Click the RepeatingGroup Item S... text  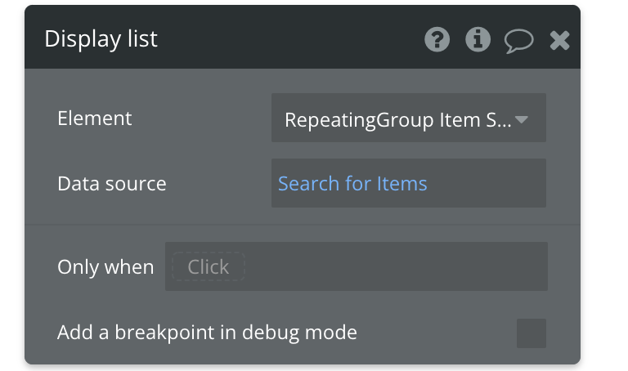click(x=397, y=119)
